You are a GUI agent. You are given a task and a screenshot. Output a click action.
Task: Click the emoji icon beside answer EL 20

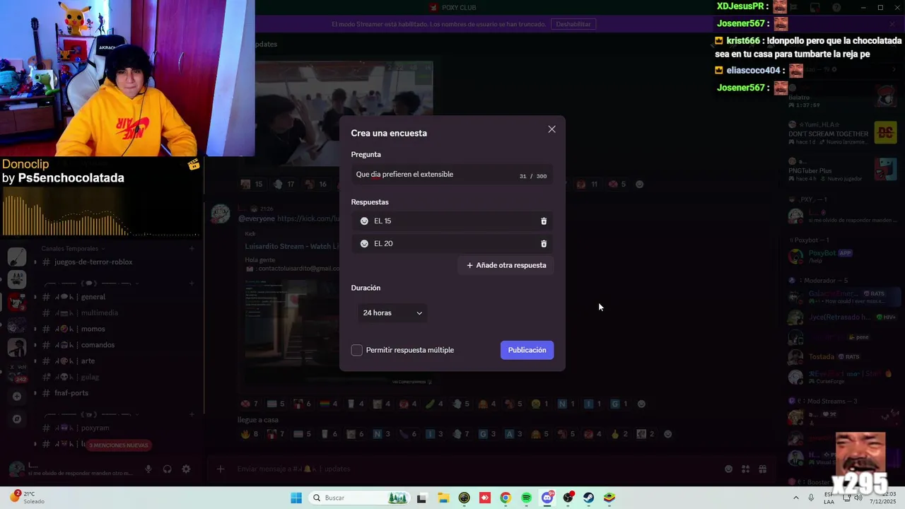[364, 244]
